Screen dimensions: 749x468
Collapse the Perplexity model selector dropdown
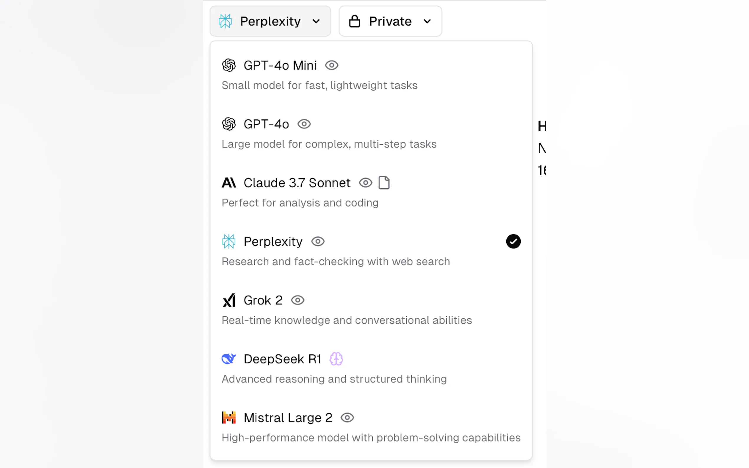click(x=270, y=21)
